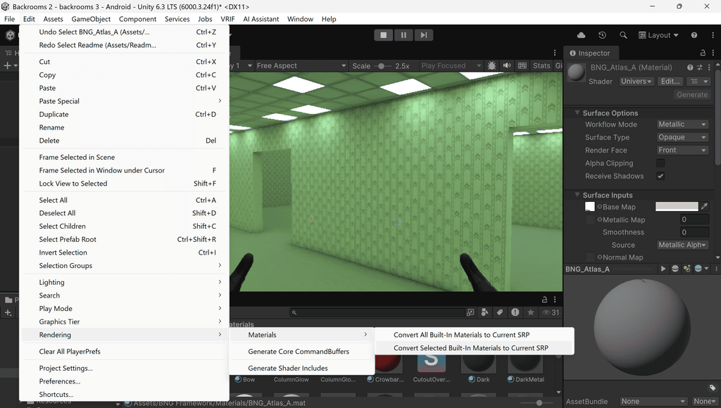Toggle hidden packages visibility showing 31
721x408 pixels.
point(551,312)
